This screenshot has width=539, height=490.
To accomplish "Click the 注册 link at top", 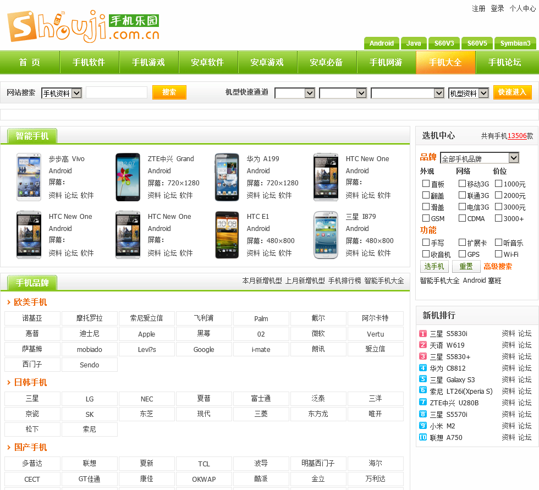I will 479,8.
